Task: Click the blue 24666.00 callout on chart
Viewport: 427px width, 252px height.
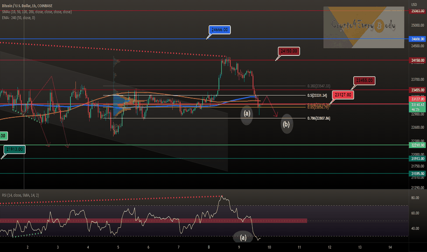Action: (220, 30)
